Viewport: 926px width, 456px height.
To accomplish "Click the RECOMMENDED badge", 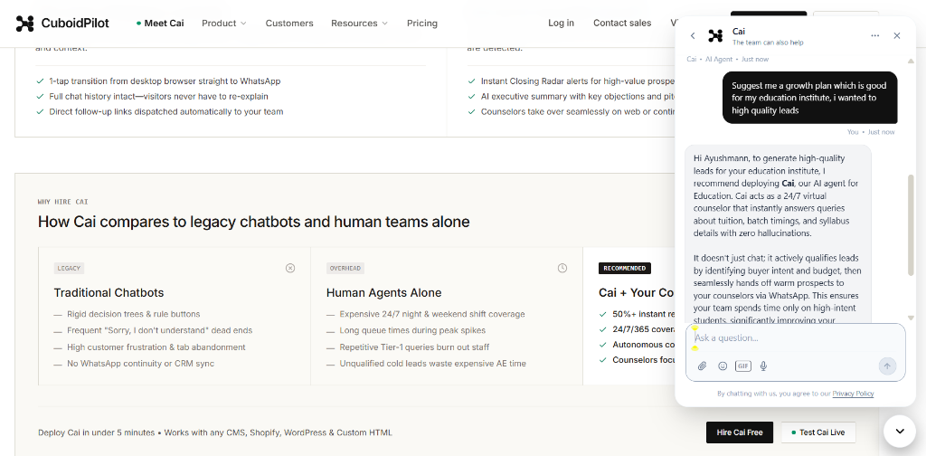I will tap(625, 268).
